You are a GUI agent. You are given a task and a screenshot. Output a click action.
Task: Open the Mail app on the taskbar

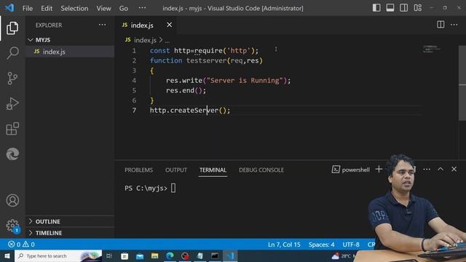tap(139, 255)
